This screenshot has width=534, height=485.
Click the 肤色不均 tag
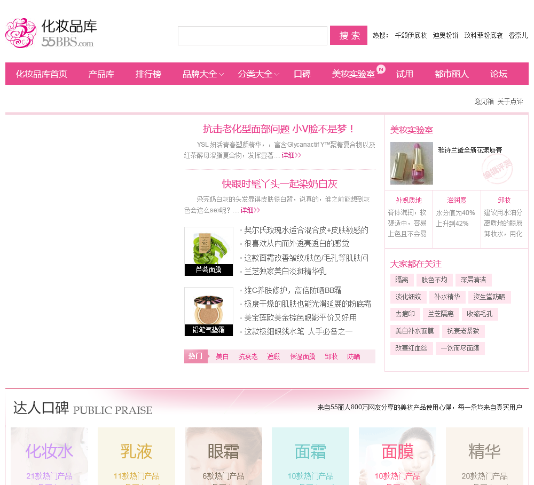[434, 280]
